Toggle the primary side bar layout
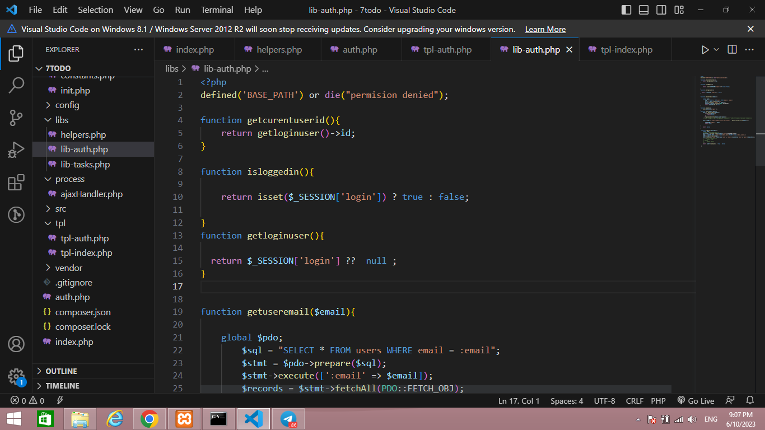The image size is (765, 430). [626, 10]
